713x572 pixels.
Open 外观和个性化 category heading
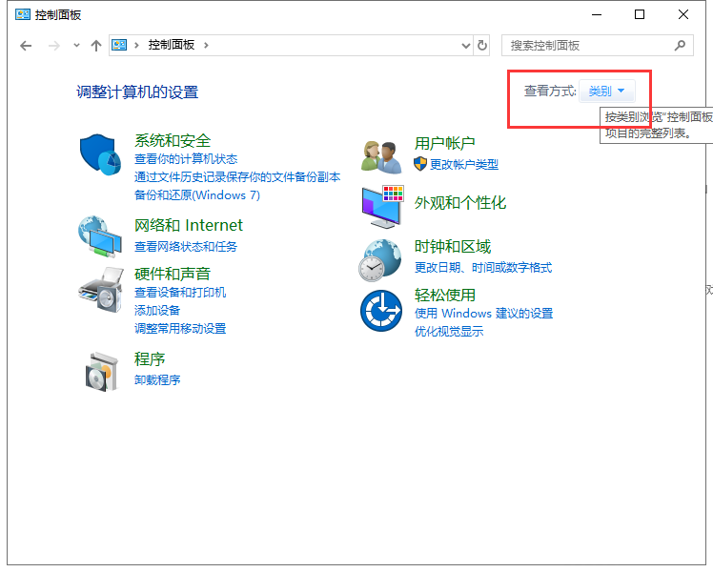460,203
